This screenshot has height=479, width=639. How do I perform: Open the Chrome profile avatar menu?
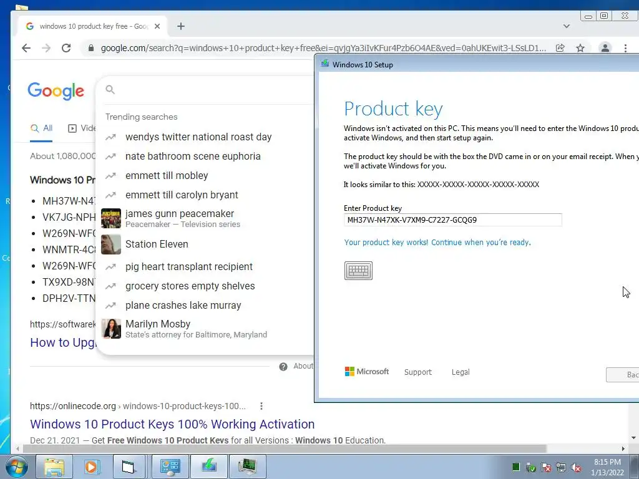click(x=605, y=48)
